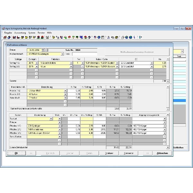Open EC dropdown for Schlag 2/2
Image resolution: width=193 pixels, height=193 pixels.
(152, 67)
